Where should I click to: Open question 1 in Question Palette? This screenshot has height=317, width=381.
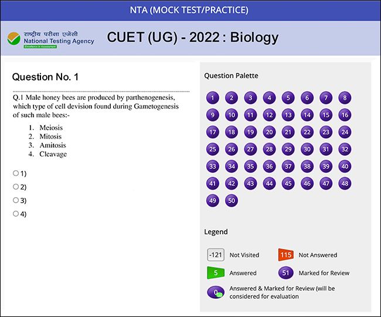213,98
